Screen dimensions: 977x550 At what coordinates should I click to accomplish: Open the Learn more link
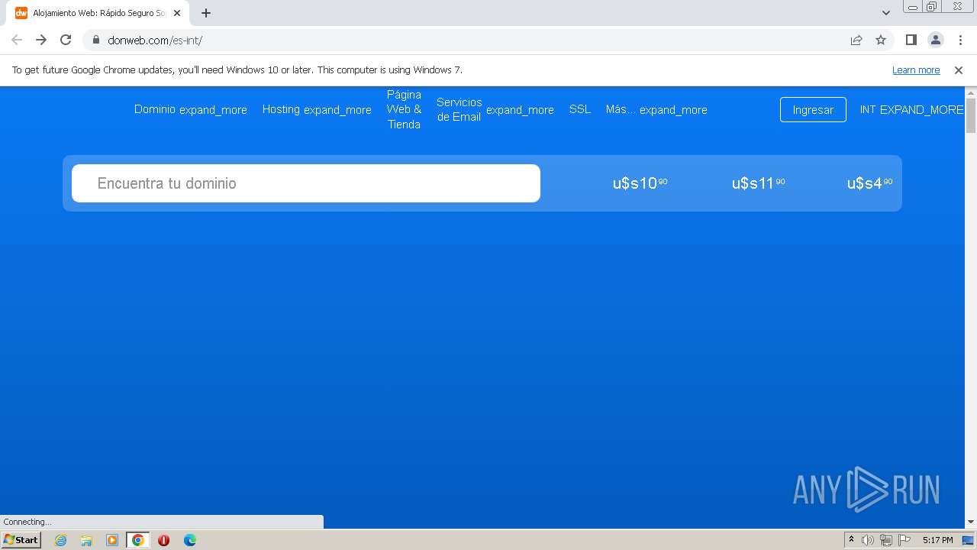click(x=916, y=70)
